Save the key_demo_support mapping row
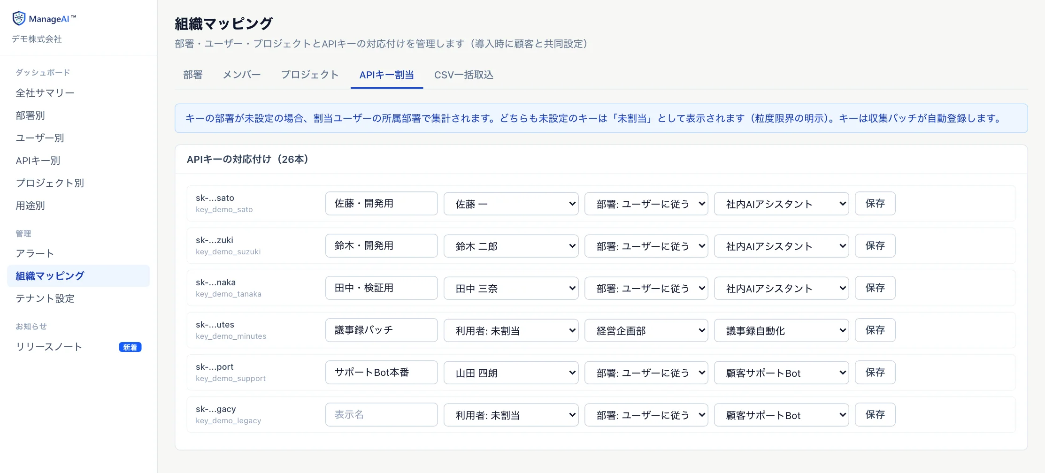This screenshot has height=473, width=1045. point(875,373)
